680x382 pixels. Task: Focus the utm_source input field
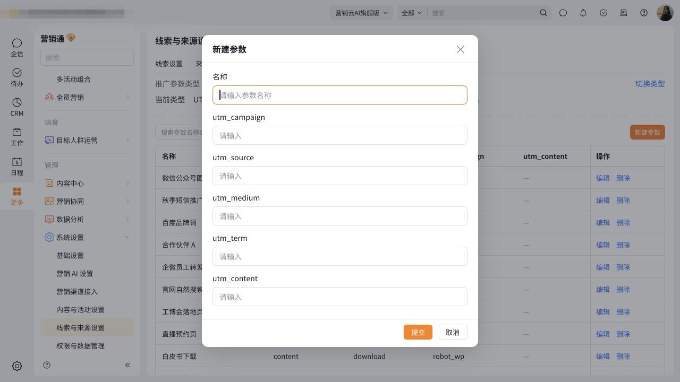340,176
